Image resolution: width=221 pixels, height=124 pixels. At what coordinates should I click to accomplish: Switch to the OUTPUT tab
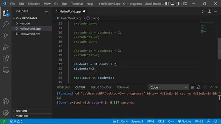(80, 87)
